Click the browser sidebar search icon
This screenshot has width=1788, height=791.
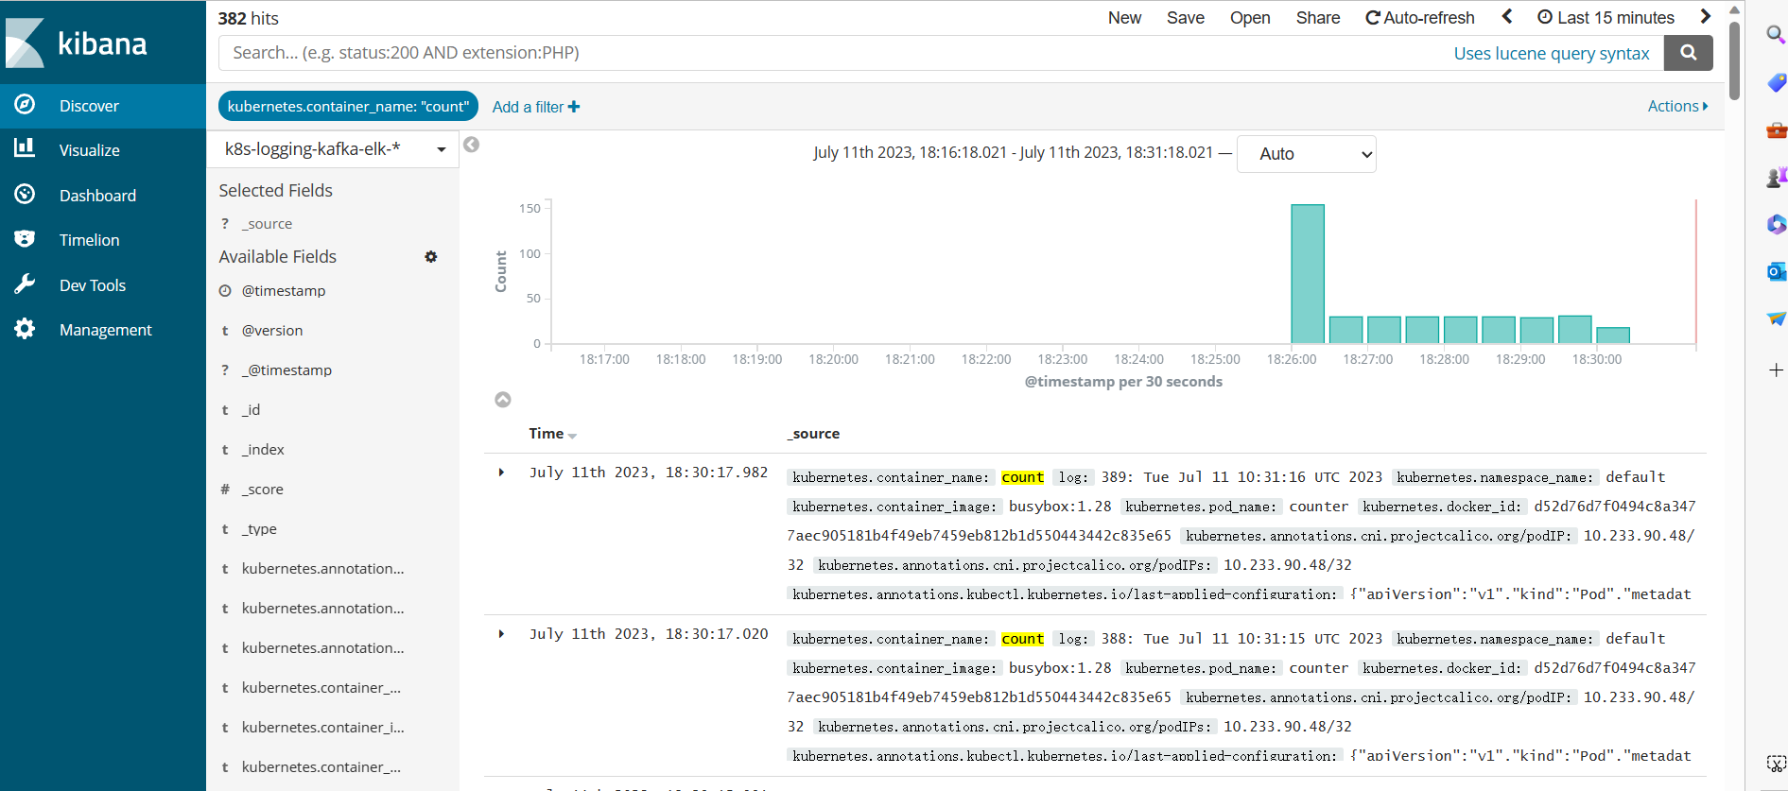[1776, 35]
